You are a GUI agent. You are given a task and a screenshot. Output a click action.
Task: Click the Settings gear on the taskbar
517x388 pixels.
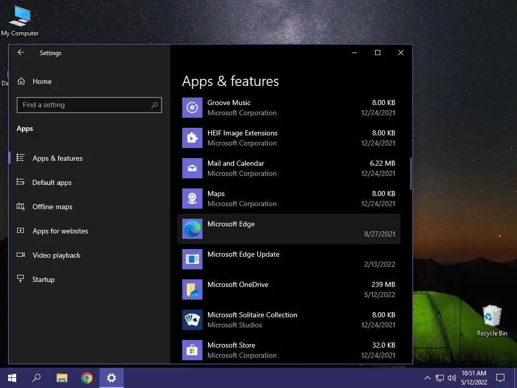[112, 378]
